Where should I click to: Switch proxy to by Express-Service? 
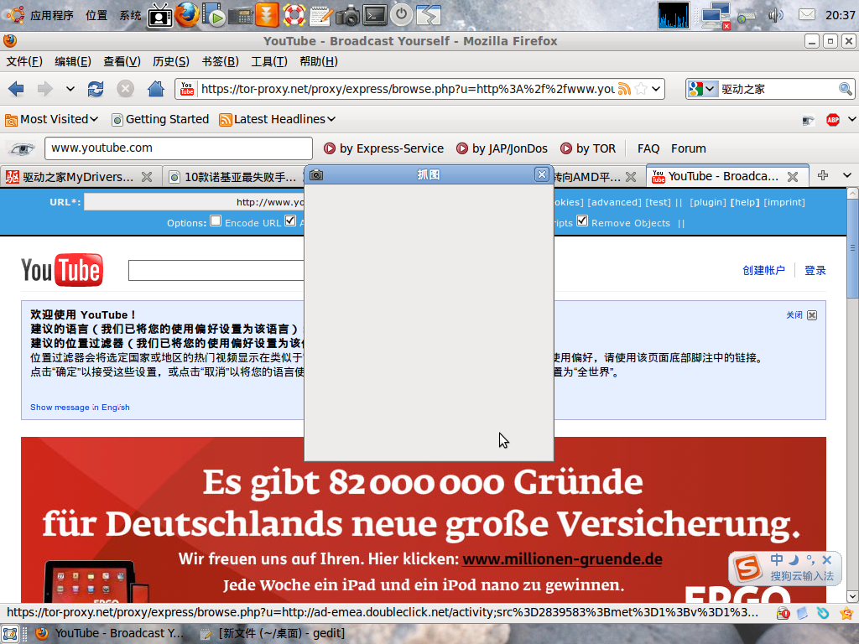tap(383, 148)
